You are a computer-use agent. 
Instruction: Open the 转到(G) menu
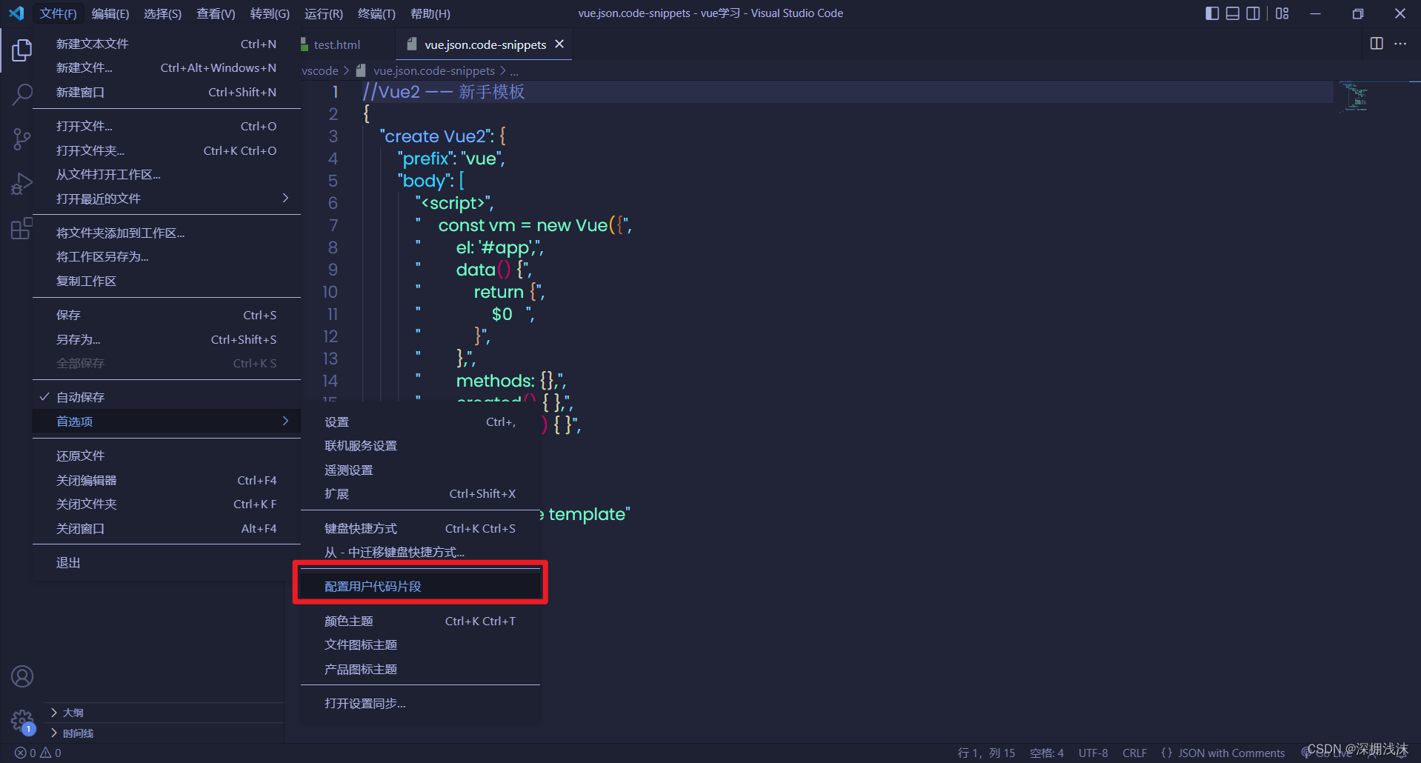pos(270,13)
